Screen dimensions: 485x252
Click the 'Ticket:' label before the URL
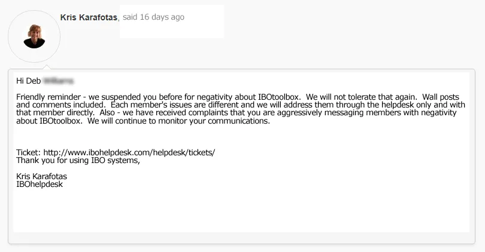29,152
